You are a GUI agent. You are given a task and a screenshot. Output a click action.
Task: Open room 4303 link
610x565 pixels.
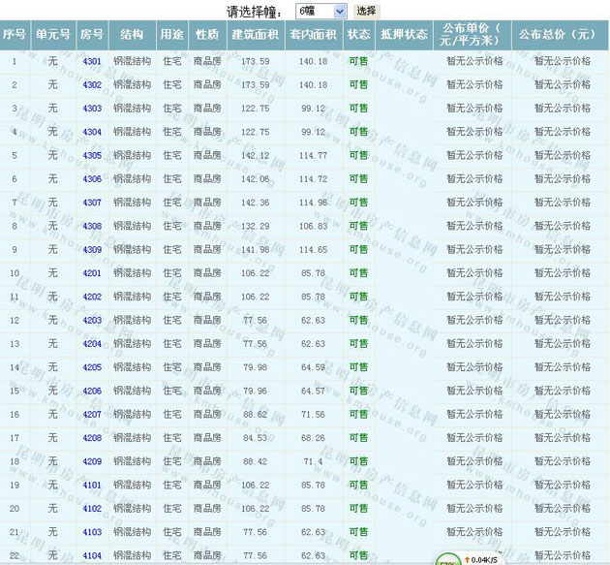pos(92,109)
